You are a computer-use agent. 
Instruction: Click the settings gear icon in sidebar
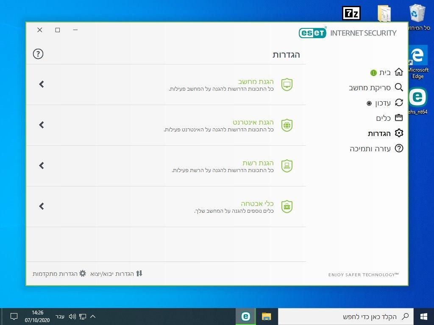click(x=399, y=133)
